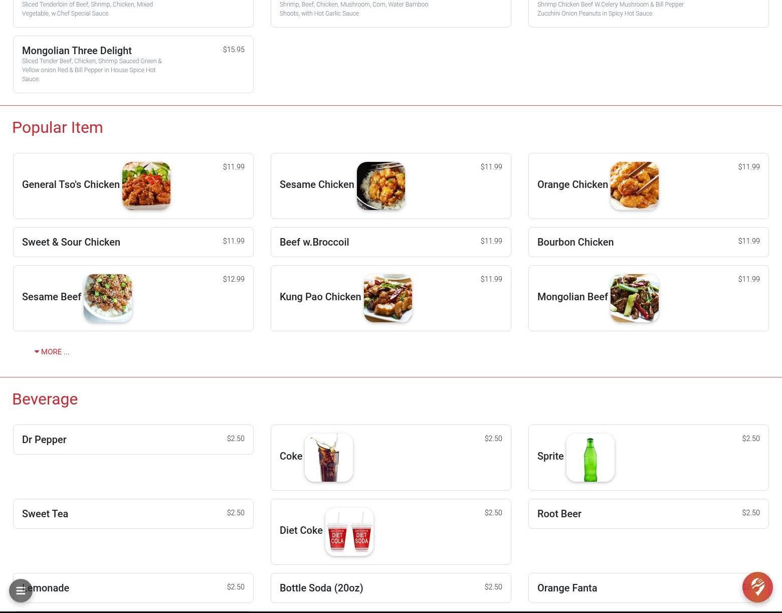Click the Coke glass image

[329, 458]
